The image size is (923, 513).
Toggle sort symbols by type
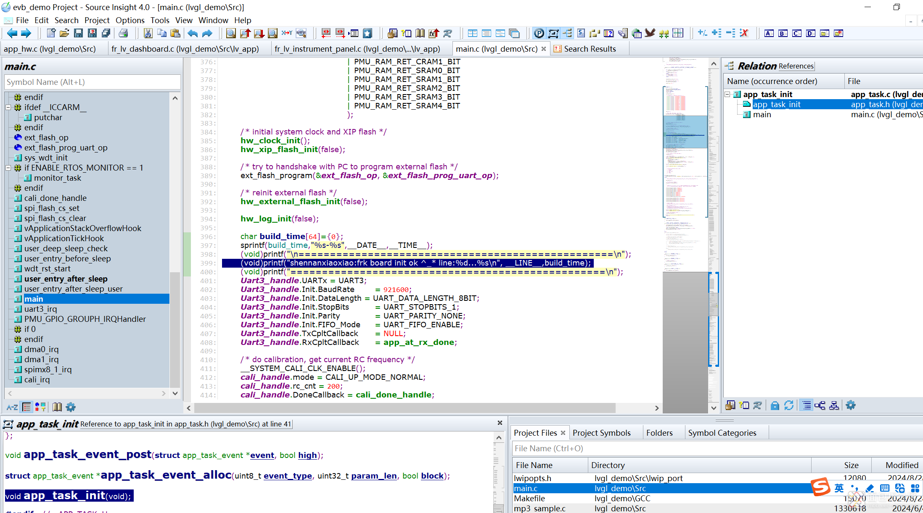pos(40,407)
